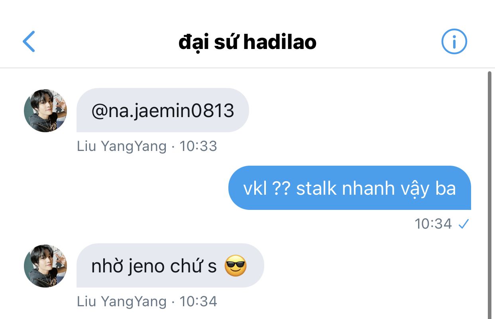Open Liu YangYang's avatar beside the jeno message
This screenshot has width=495, height=319.
(45, 266)
